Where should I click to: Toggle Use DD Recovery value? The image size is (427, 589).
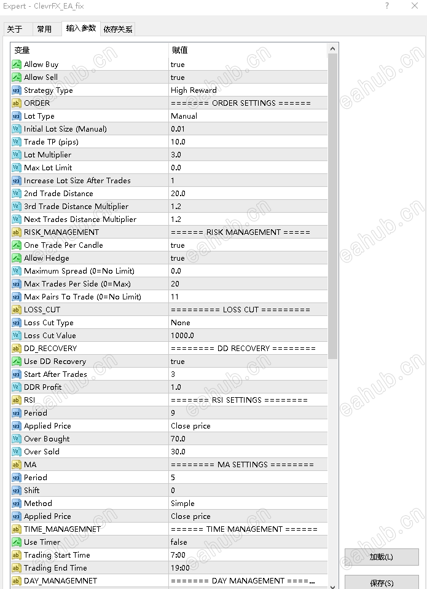tap(248, 361)
